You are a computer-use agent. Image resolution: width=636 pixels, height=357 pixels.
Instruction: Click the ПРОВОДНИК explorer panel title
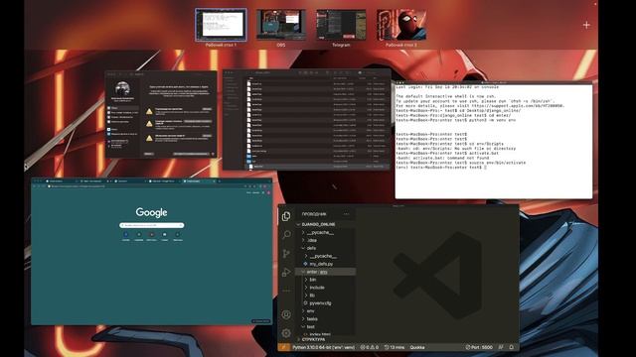[x=314, y=214]
